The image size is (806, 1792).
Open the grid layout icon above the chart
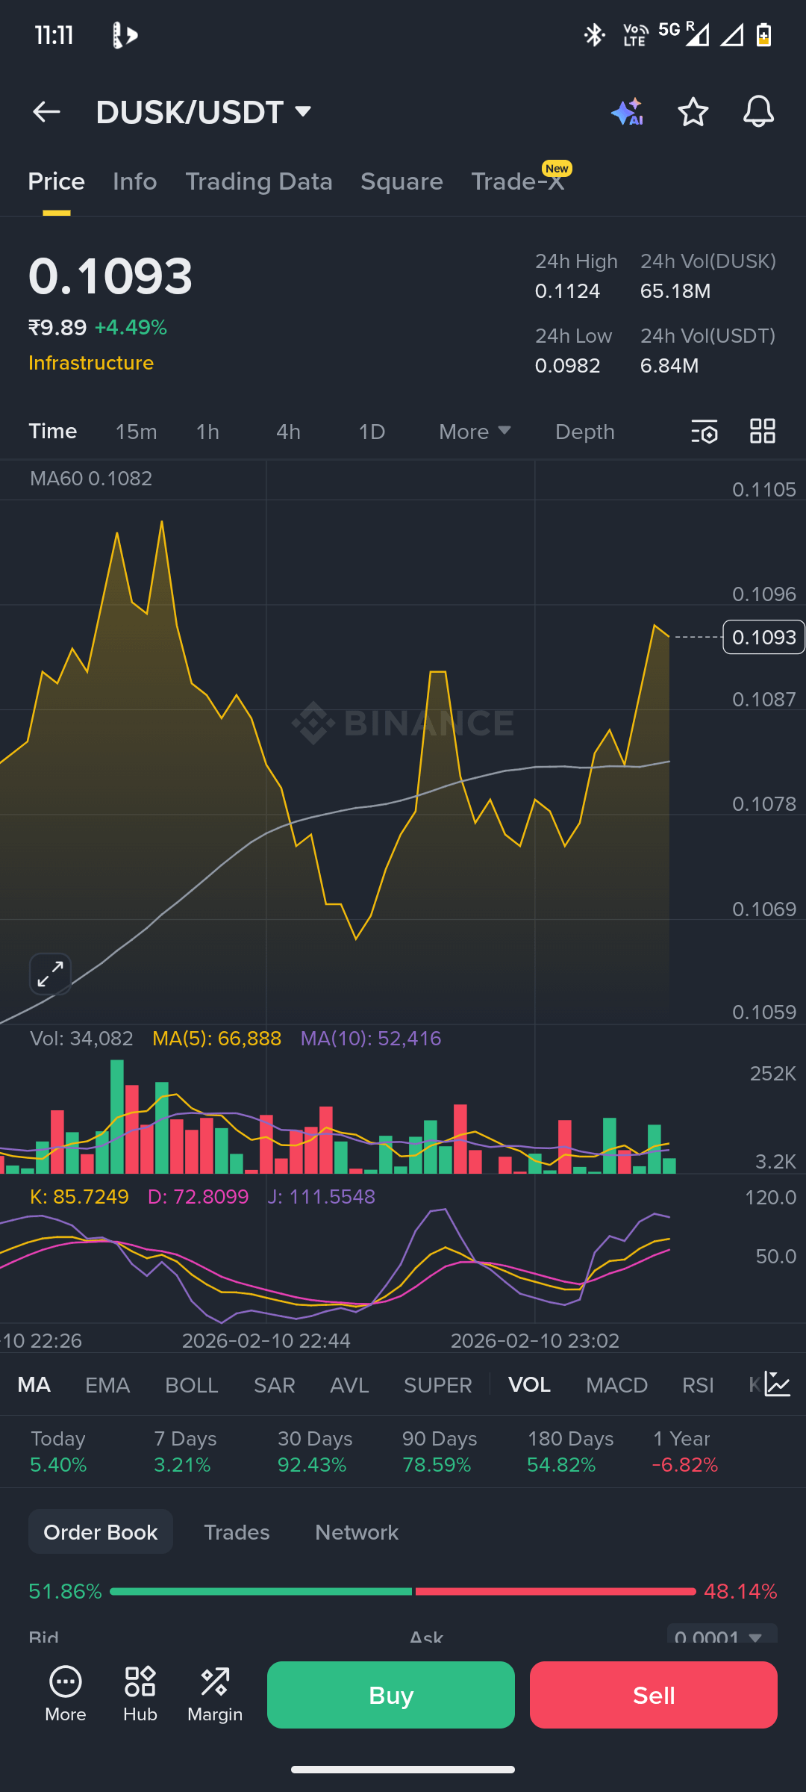pos(763,432)
